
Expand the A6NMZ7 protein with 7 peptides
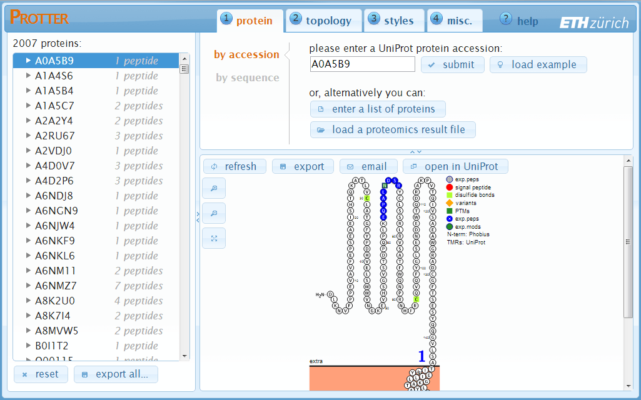(29, 286)
